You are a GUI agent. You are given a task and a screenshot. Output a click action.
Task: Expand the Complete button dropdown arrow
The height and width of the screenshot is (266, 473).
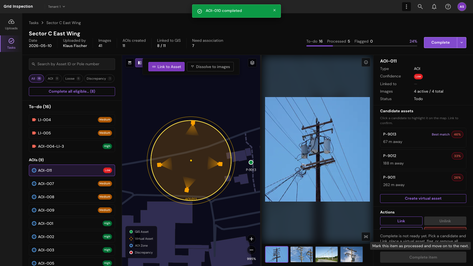coord(462,43)
